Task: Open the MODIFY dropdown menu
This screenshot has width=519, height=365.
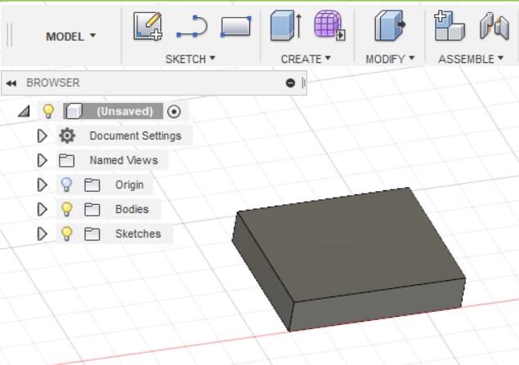Action: (x=390, y=59)
